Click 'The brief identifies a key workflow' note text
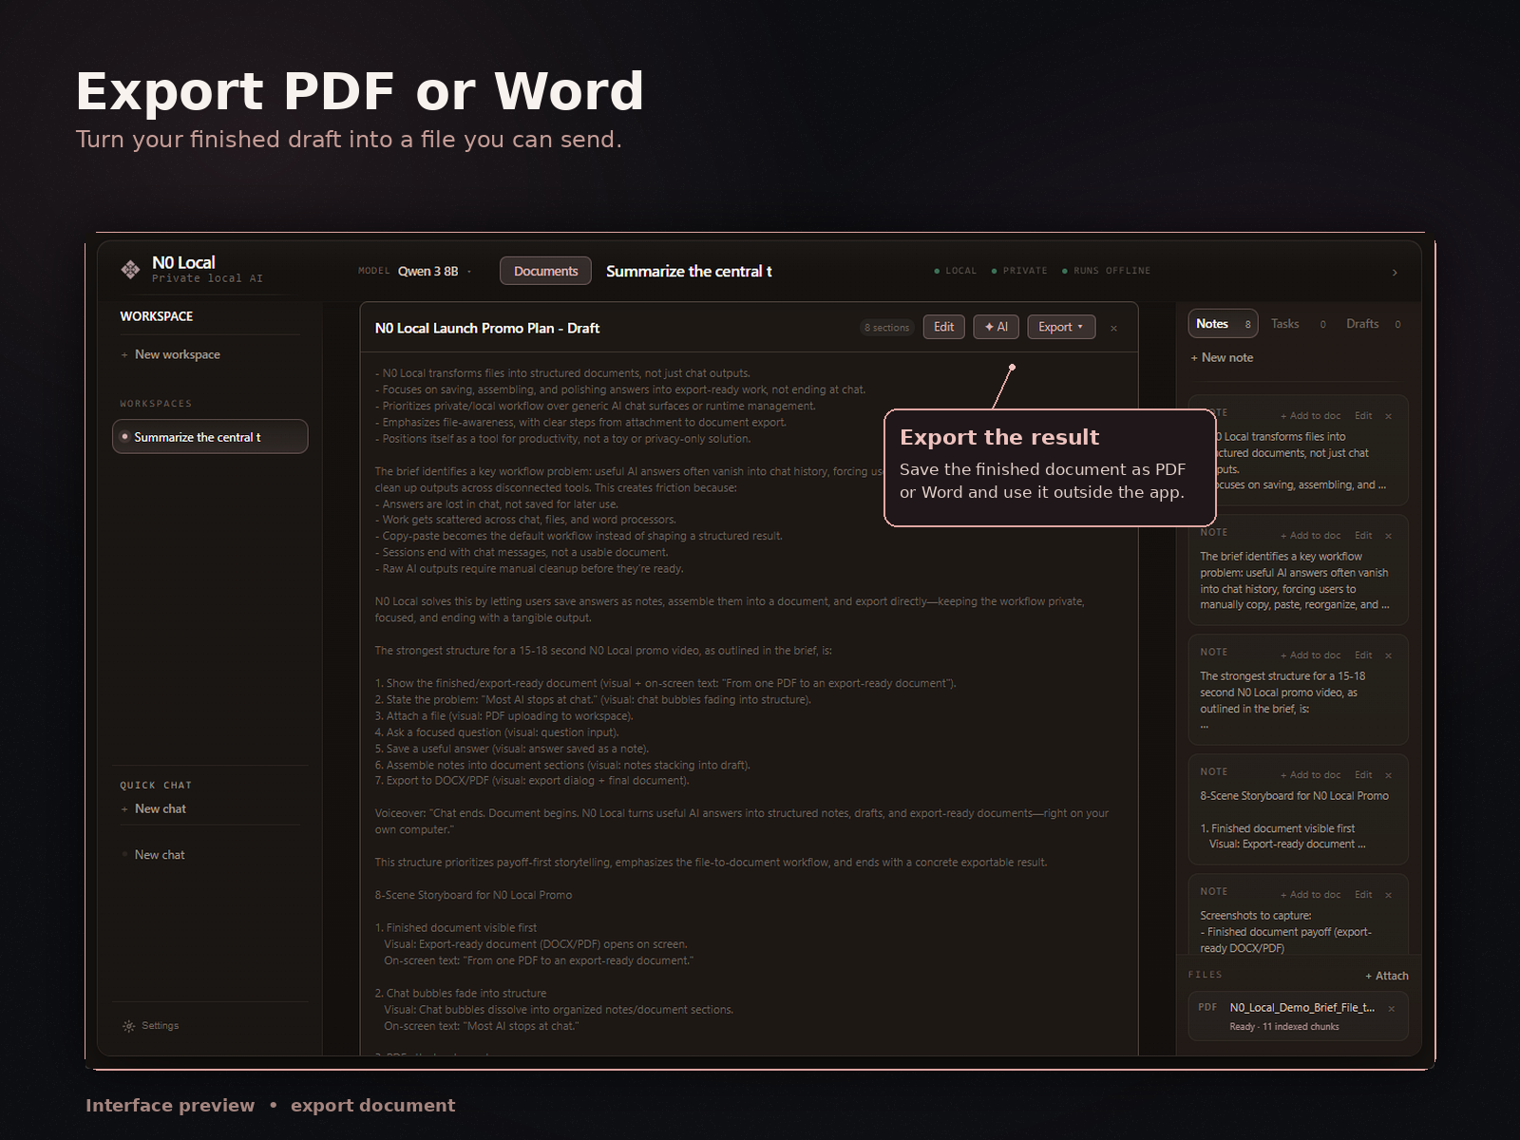The height and width of the screenshot is (1140, 1520). tap(1294, 580)
